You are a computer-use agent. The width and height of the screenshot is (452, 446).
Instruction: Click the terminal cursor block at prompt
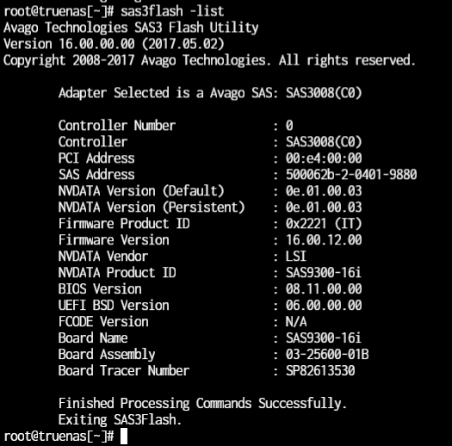pos(124,436)
